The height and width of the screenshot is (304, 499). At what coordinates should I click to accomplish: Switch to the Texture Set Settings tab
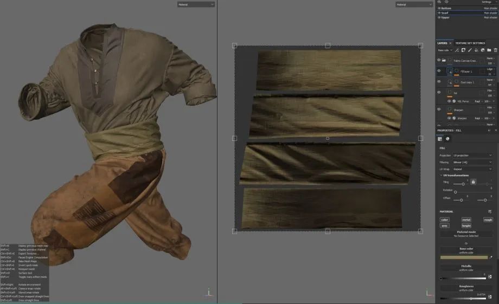pos(470,43)
